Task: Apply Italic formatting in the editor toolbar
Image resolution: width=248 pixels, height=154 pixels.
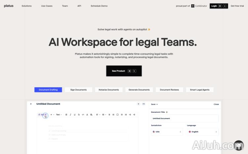Action: [70, 115]
